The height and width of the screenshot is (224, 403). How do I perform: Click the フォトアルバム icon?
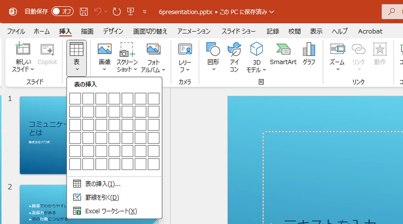point(154,49)
